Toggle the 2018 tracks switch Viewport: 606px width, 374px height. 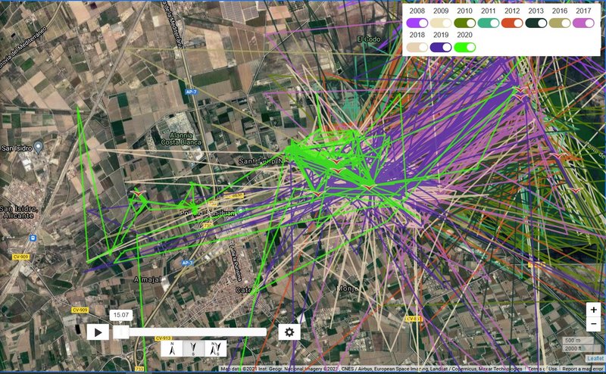pos(417,47)
